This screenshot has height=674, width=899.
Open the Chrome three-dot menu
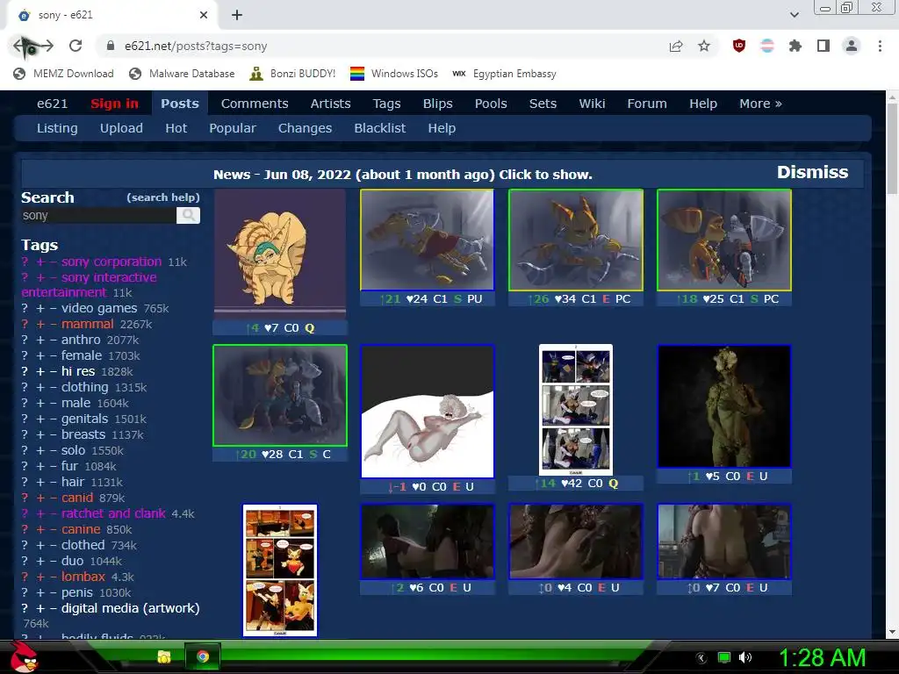pyautogui.click(x=880, y=46)
